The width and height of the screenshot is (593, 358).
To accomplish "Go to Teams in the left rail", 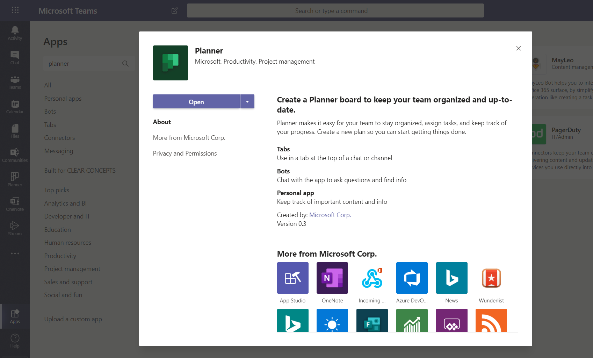I will 15,82.
